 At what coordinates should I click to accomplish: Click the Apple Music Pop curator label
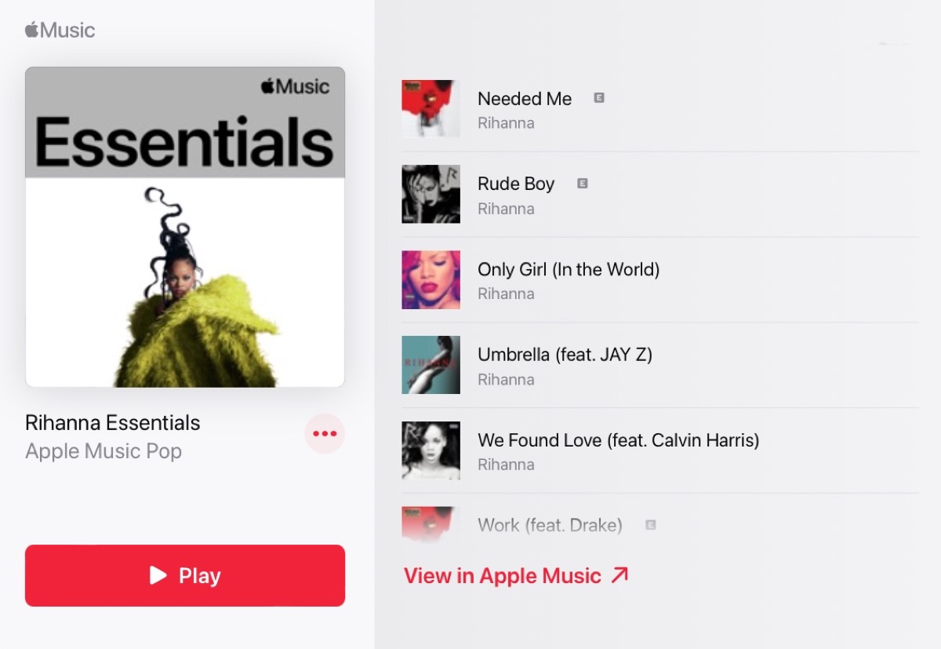pos(104,451)
